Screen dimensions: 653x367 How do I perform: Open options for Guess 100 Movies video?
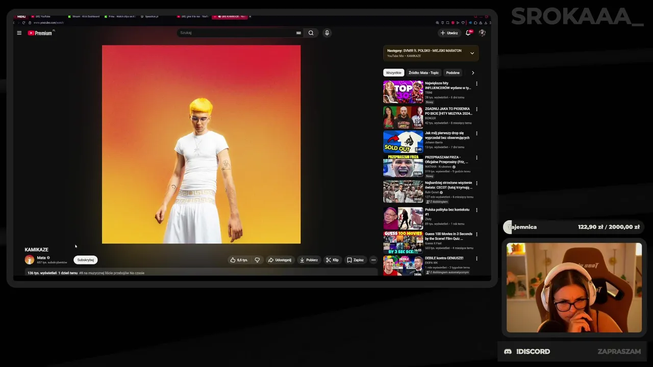pyautogui.click(x=476, y=234)
